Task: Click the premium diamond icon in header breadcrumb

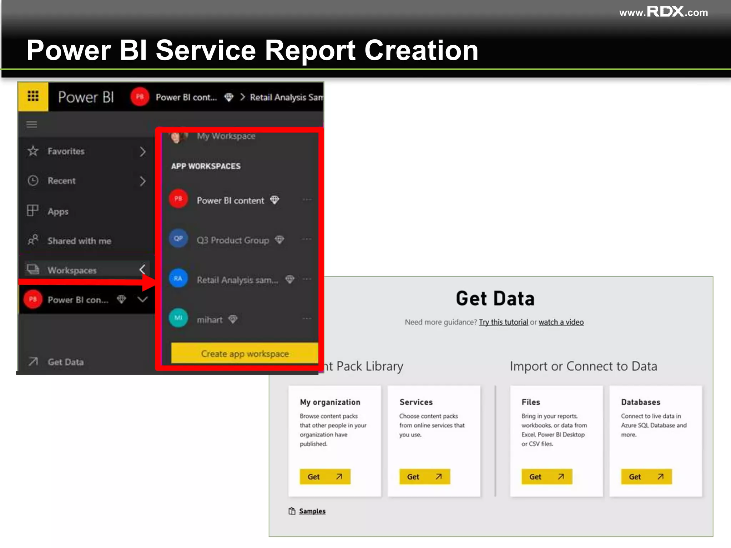Action: click(229, 97)
